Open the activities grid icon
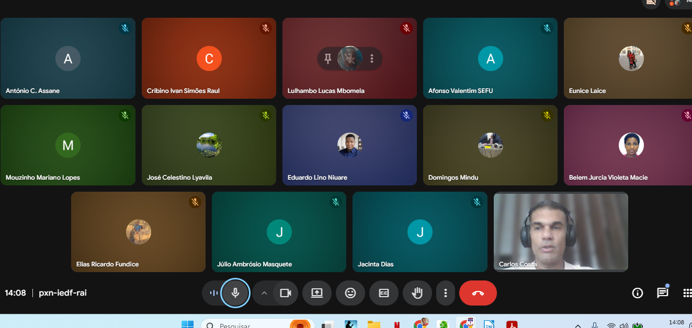Screen dimensions: 692x328 tap(687, 293)
